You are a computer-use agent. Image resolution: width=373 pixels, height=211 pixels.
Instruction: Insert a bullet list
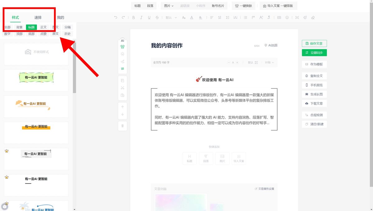click(x=246, y=17)
